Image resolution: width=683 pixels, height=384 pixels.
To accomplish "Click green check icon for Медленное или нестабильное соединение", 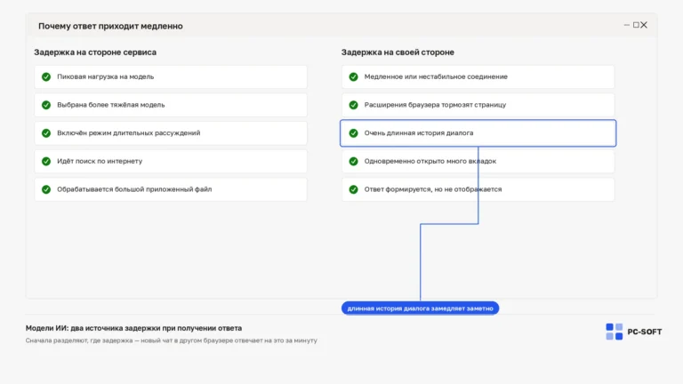I will tap(353, 76).
